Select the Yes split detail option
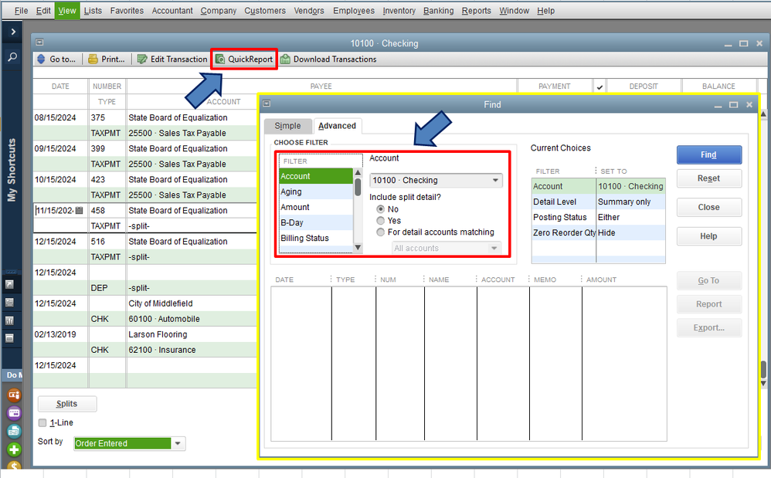This screenshot has width=771, height=478. click(381, 221)
